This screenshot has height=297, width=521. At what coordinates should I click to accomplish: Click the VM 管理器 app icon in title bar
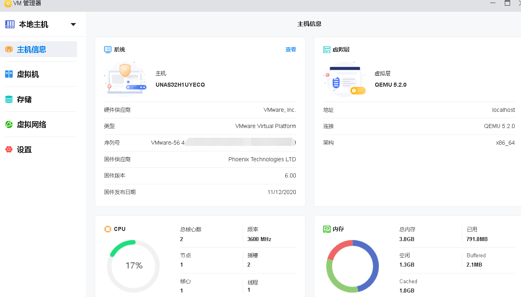(x=8, y=4)
